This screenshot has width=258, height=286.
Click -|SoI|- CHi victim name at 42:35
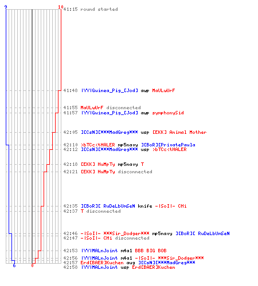(171, 206)
